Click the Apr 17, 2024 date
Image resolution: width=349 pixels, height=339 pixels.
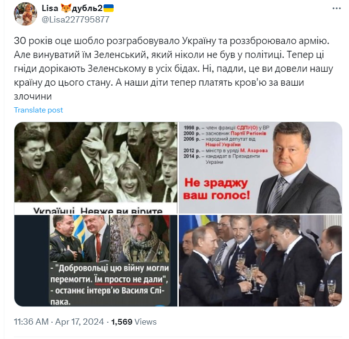tap(80, 322)
